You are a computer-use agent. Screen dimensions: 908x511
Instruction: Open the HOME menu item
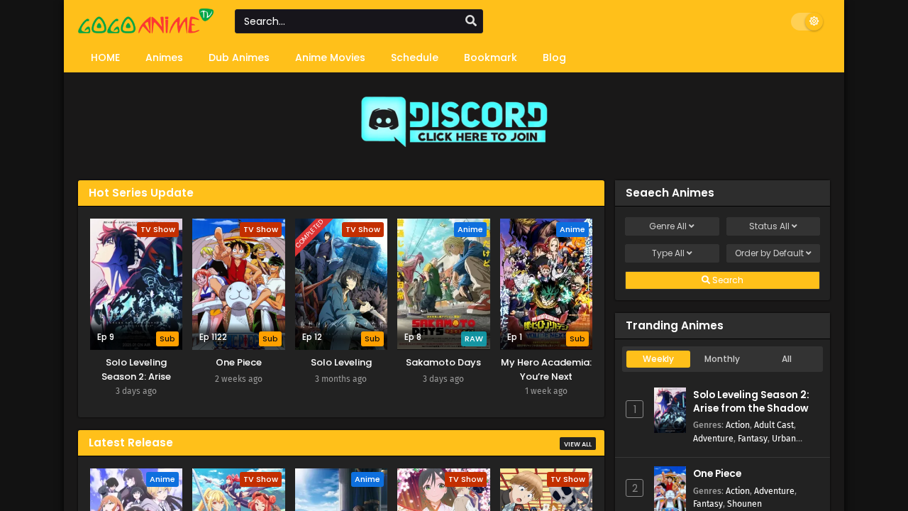[x=105, y=57]
